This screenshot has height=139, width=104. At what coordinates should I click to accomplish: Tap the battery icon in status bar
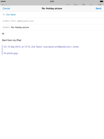click(x=101, y=1)
